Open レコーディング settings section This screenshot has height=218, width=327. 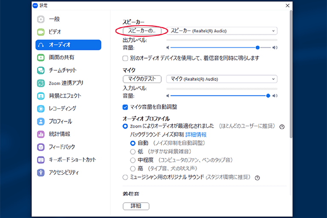pos(68,109)
